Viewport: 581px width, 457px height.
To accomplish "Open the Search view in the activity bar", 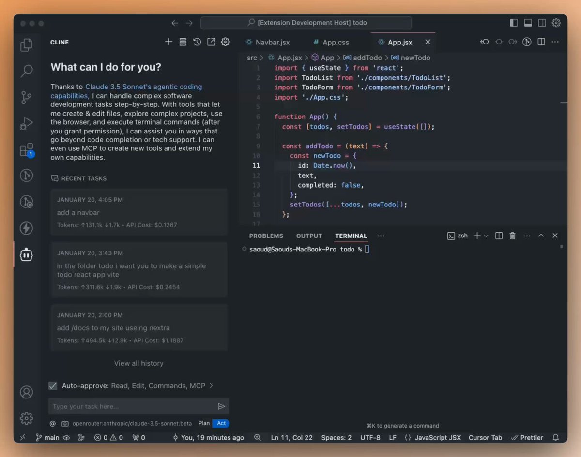I will click(x=26, y=71).
